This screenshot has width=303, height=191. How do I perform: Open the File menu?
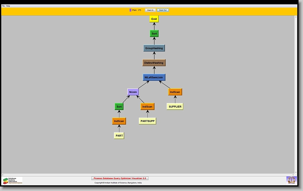coord(3,6)
